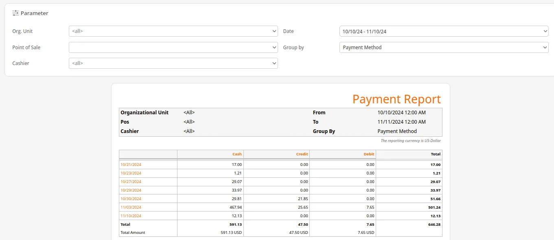Click cash value 33.97

(x=236, y=190)
